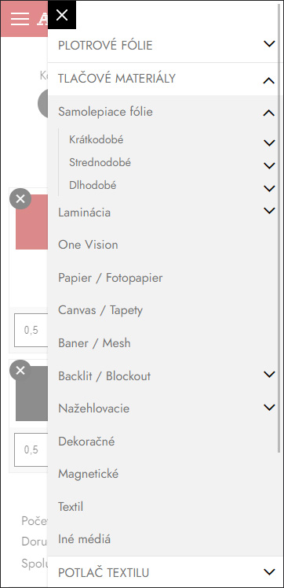Go to Magnetické materials

point(88,474)
